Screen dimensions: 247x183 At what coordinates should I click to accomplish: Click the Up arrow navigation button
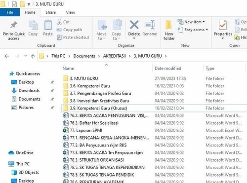point(33,56)
